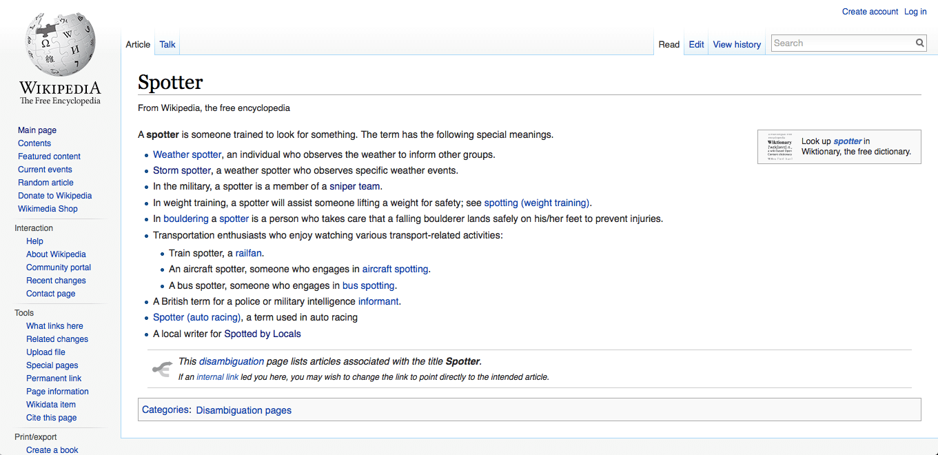Screen dimensions: 938x455
Task: Click spotter link in Wiktionary box
Action: click(x=848, y=141)
